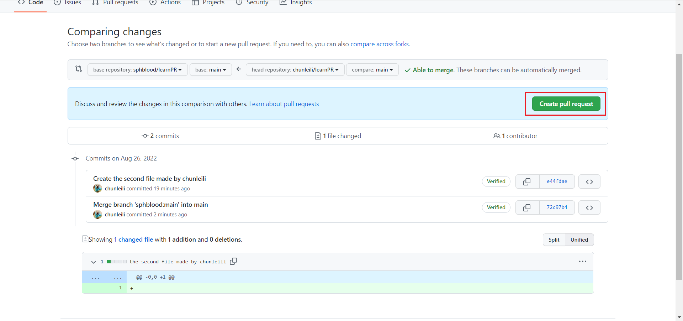The width and height of the screenshot is (683, 321).
Task: Open the 1 changed file link
Action: tap(133, 240)
